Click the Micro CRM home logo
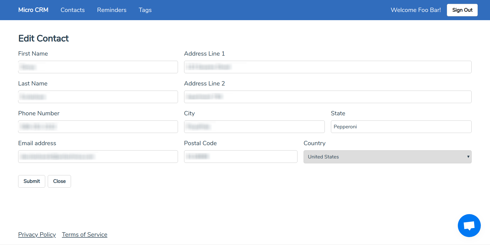 33,10
